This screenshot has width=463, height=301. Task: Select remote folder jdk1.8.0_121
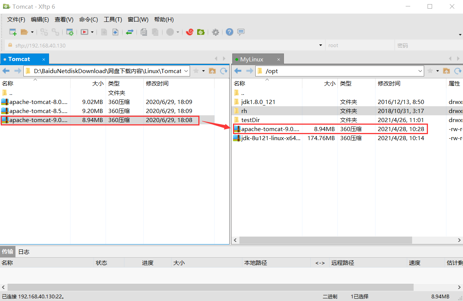point(347,102)
